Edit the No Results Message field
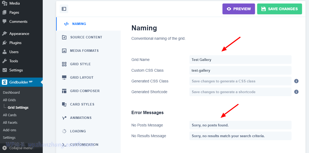Screen dimensions: 309x153 [x=240, y=136]
